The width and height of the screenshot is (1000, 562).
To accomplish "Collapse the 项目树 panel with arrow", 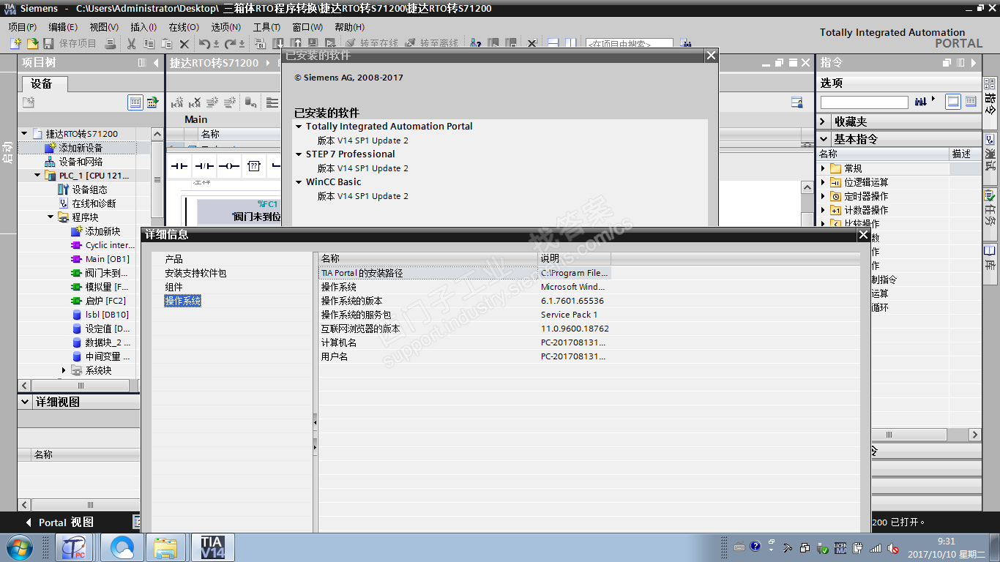I will [x=156, y=63].
